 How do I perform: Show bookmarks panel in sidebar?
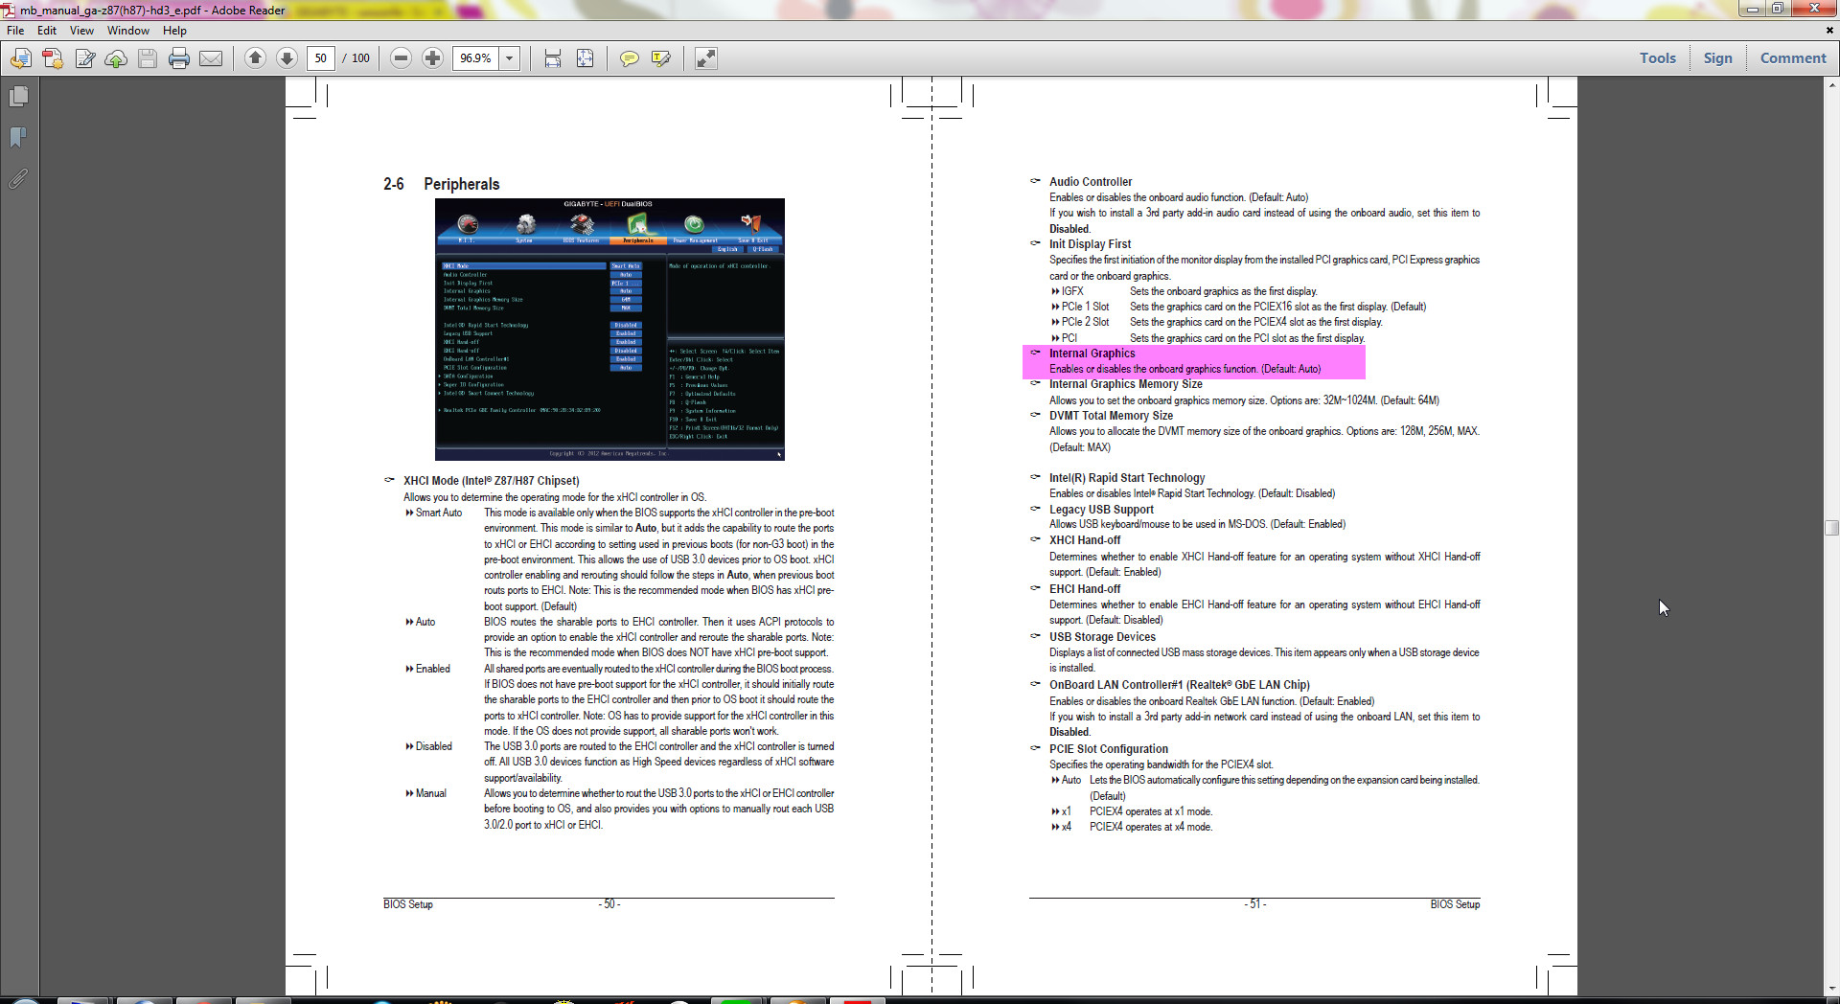tap(18, 138)
